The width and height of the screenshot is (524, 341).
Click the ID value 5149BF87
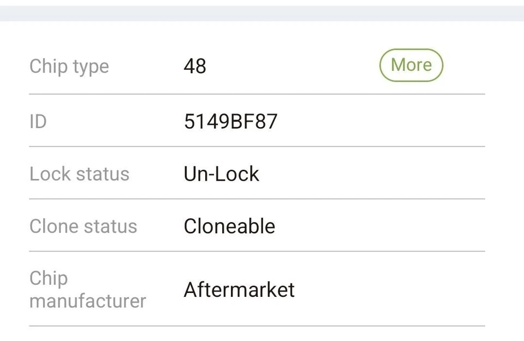[230, 121]
